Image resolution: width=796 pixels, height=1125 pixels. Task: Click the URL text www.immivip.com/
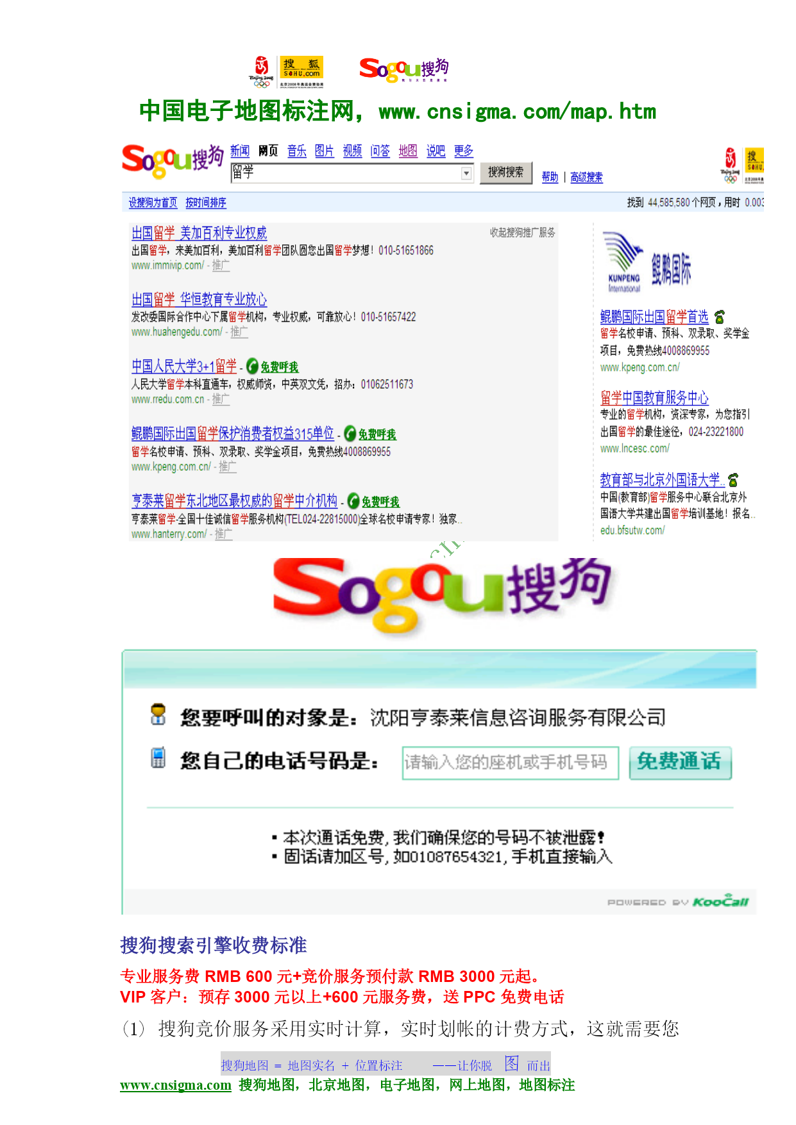click(168, 266)
